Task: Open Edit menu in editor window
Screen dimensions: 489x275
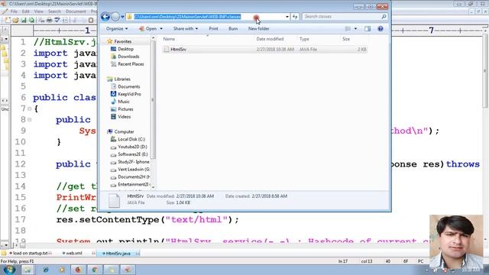Action: coord(25,11)
